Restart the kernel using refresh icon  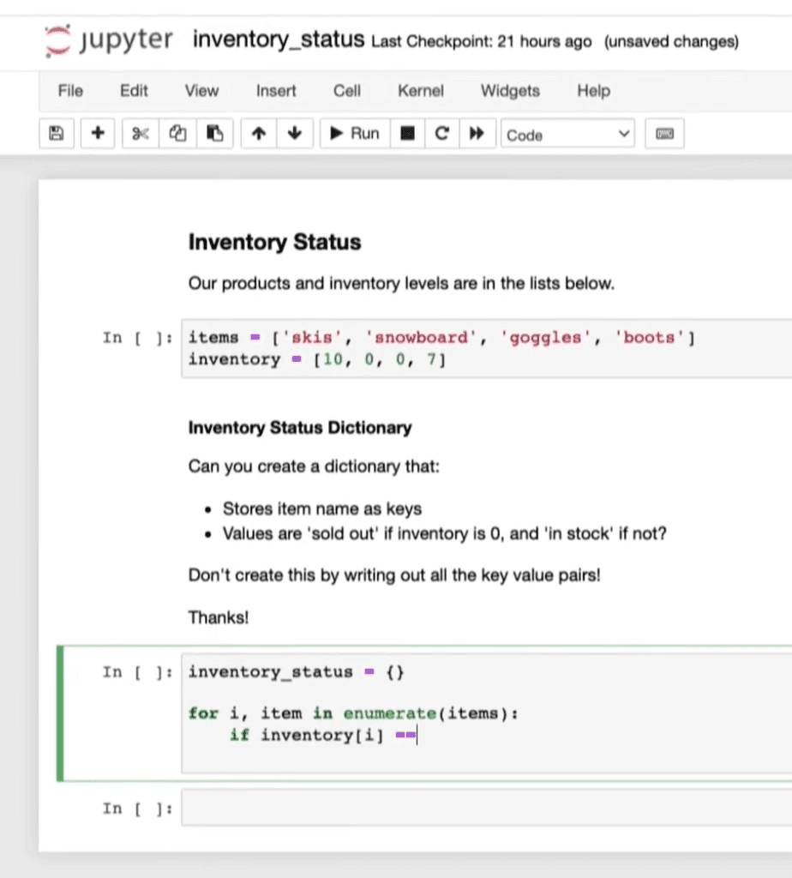click(441, 133)
